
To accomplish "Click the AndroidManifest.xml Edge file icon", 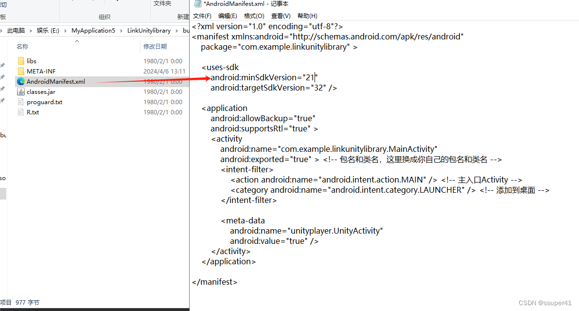I will 21,81.
